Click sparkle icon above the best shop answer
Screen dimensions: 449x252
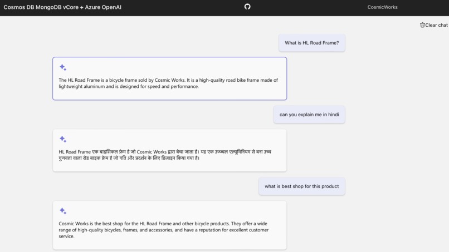pyautogui.click(x=63, y=211)
